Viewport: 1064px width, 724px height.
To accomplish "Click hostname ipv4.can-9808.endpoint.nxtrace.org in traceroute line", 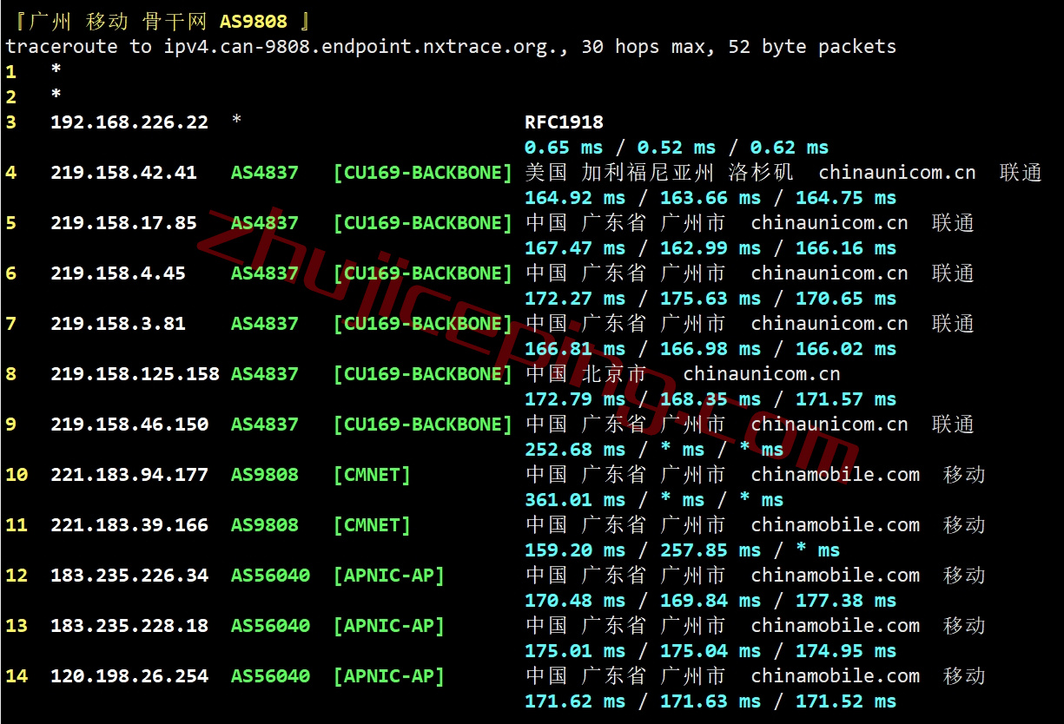I will click(360, 47).
